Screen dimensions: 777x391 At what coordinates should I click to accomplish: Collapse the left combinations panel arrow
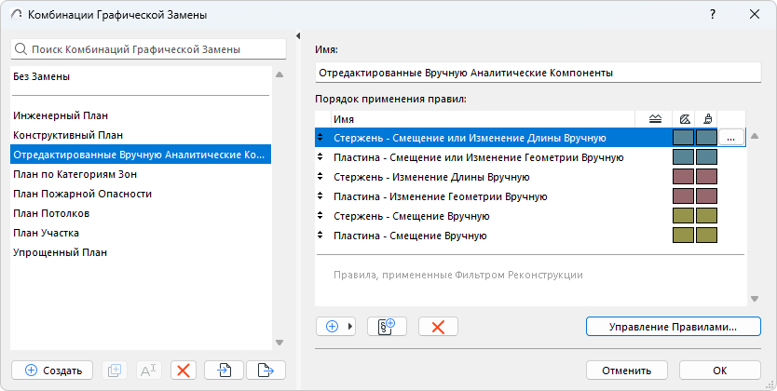(297, 36)
